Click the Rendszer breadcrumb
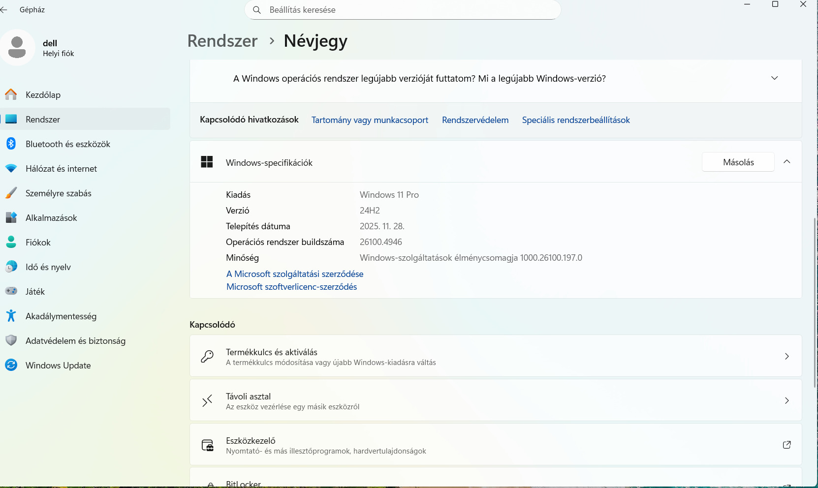818x488 pixels. click(222, 41)
